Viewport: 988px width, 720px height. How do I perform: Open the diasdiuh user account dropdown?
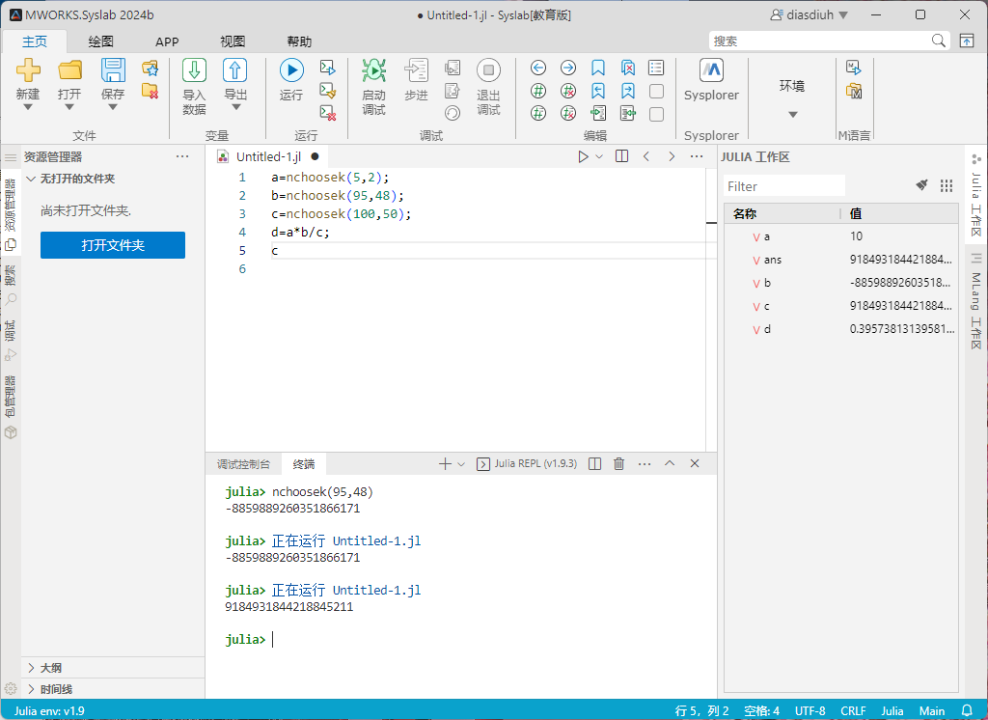[x=810, y=14]
